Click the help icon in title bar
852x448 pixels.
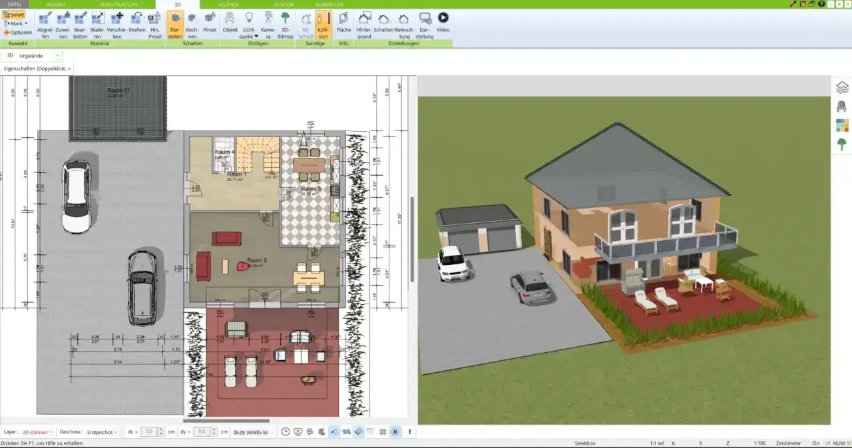(x=821, y=4)
